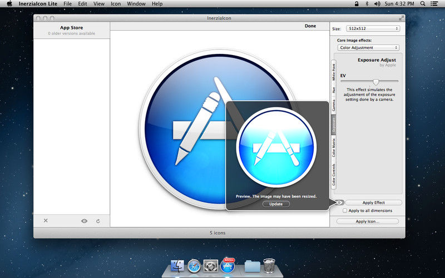Image resolution: width=445 pixels, height=278 pixels.
Task: Open the Icon menu
Action: 116,4
